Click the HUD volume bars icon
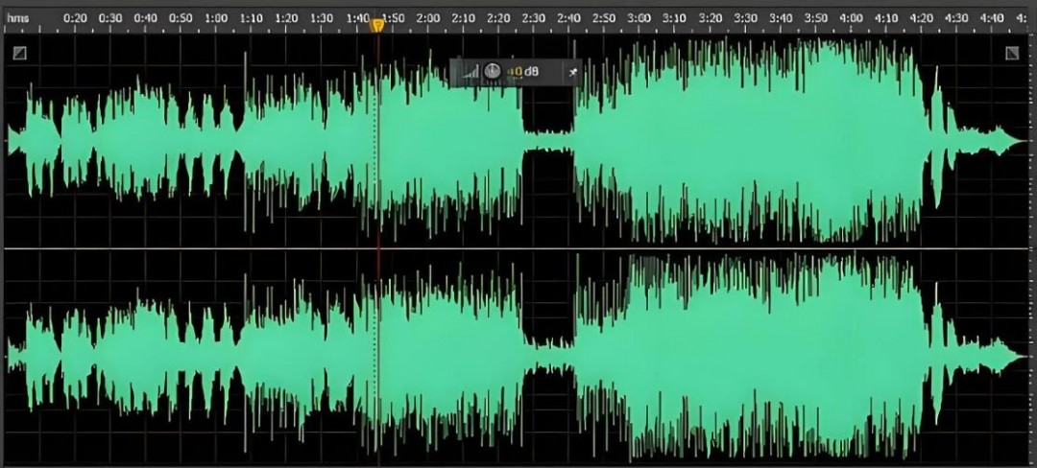 point(470,72)
